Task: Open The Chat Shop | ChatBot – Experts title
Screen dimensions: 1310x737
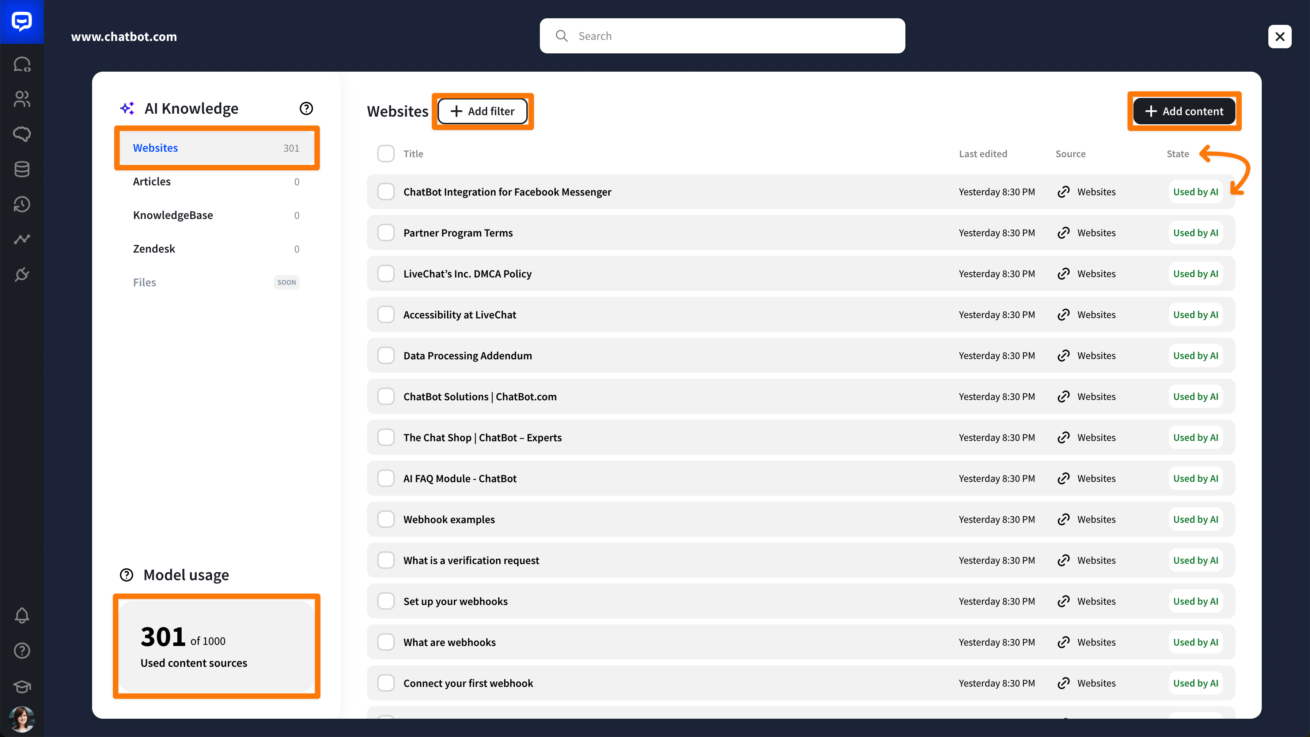Action: click(x=482, y=438)
